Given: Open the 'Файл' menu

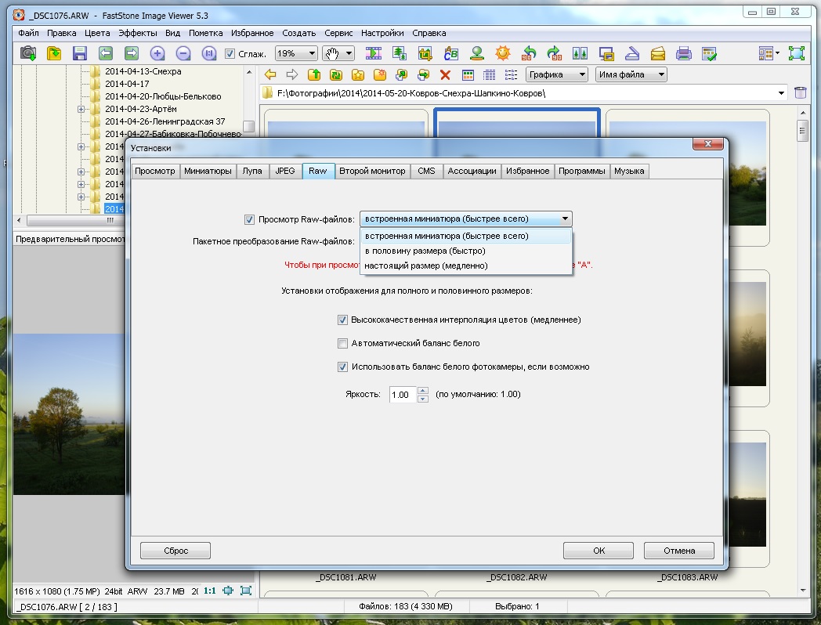Looking at the screenshot, I should 28,33.
